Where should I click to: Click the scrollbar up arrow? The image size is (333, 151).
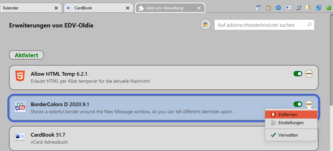[331, 14]
